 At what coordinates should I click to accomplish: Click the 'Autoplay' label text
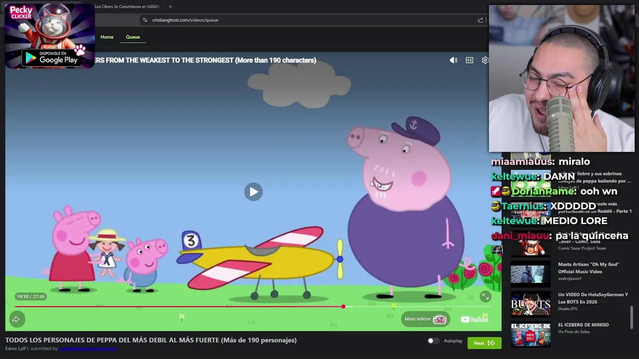pyautogui.click(x=453, y=341)
